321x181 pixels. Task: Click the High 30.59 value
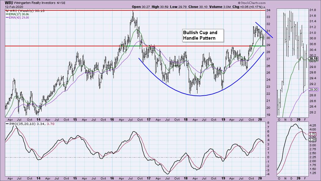point(160,7)
